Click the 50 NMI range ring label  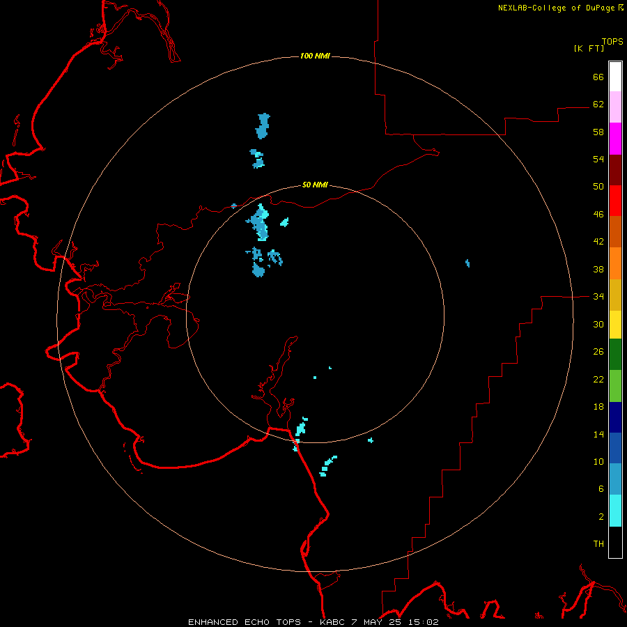pyautogui.click(x=315, y=185)
